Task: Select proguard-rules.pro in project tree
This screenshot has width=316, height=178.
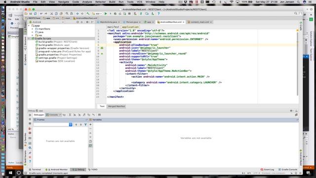Action: click(63, 51)
